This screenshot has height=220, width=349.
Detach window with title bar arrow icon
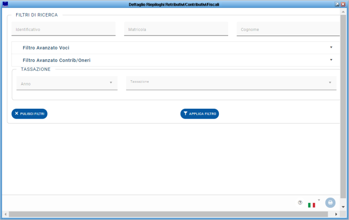click(x=337, y=4)
